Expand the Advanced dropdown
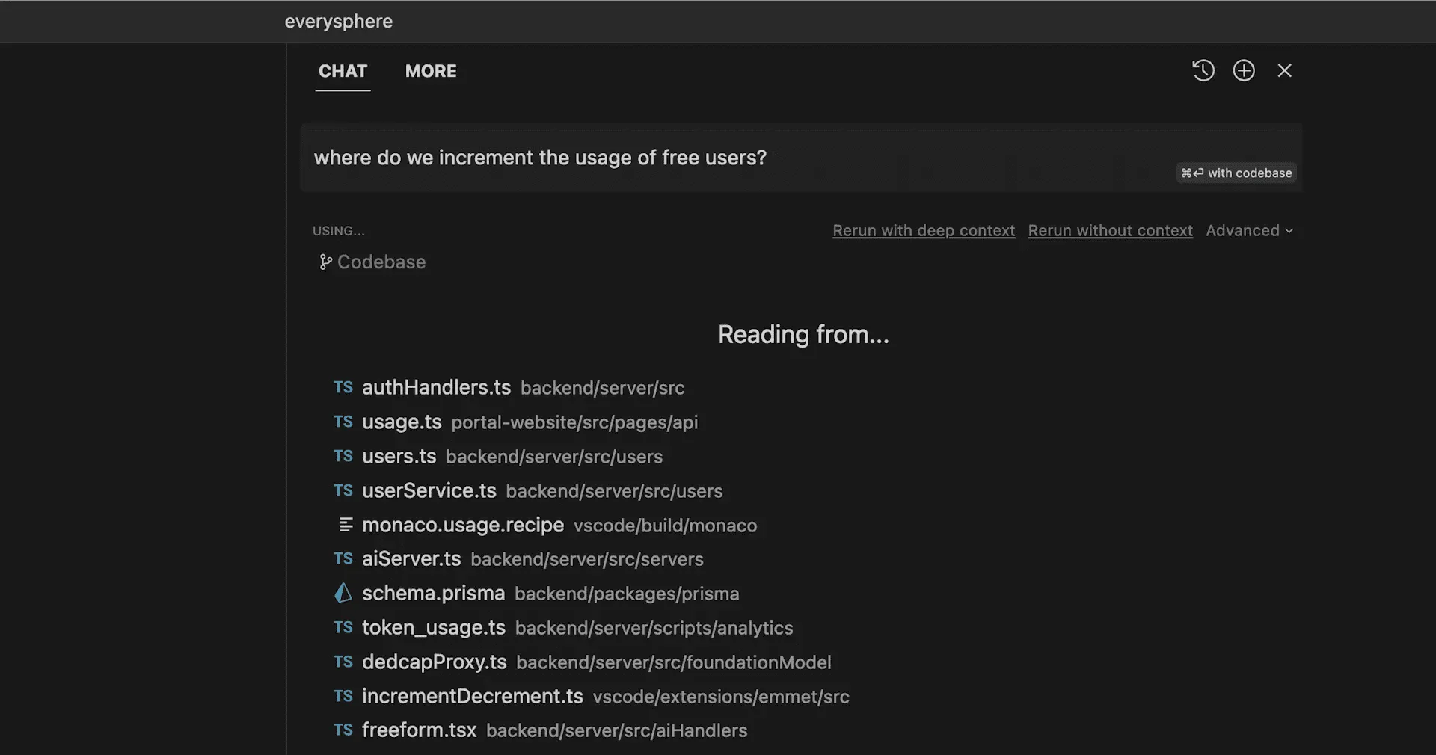Screen dimensions: 1436x755 (x=1249, y=231)
